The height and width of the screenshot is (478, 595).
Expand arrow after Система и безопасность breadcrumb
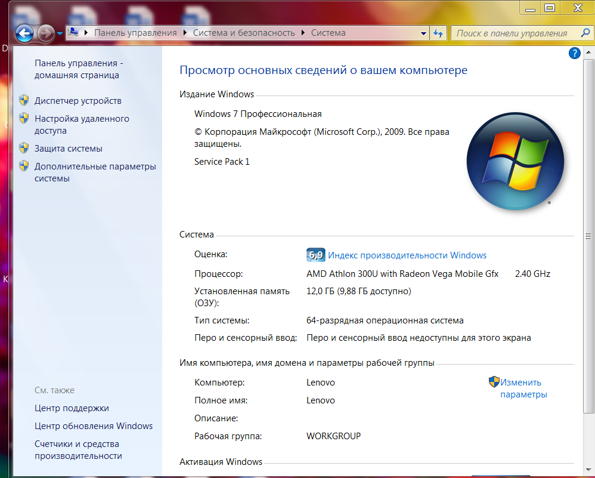(303, 33)
